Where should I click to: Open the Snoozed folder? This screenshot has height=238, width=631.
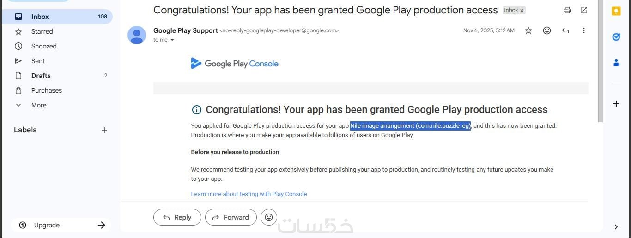pos(44,46)
